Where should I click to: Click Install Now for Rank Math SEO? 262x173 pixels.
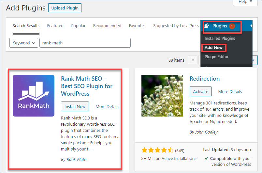pos(75,106)
